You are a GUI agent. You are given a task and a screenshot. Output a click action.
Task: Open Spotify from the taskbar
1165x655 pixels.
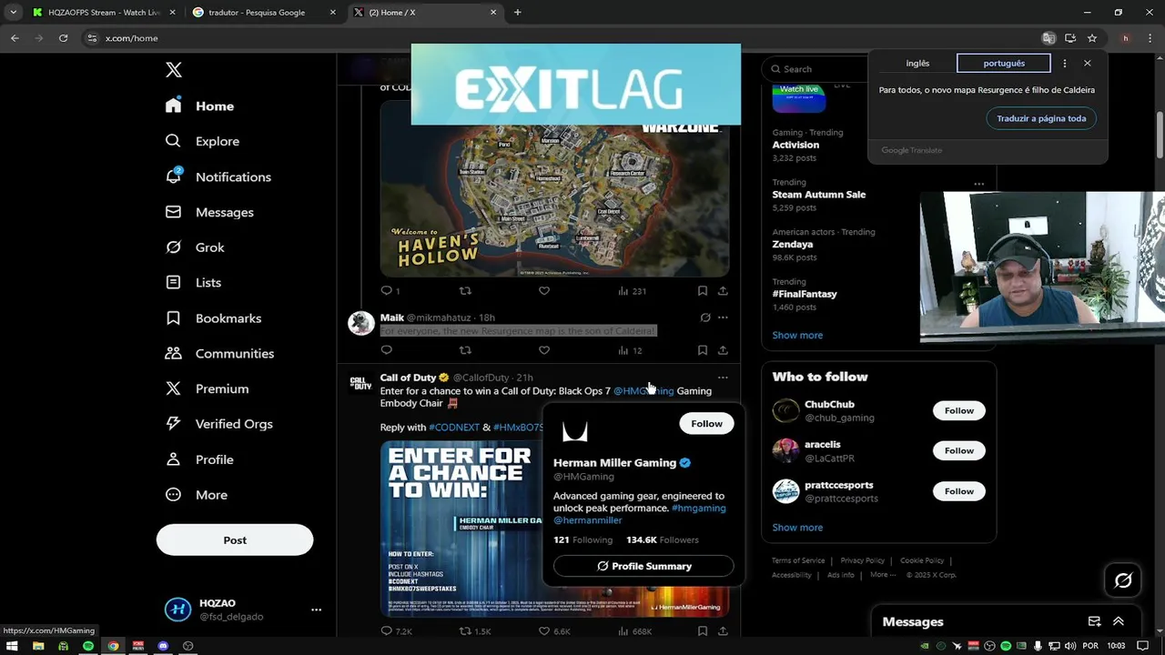pos(88,646)
